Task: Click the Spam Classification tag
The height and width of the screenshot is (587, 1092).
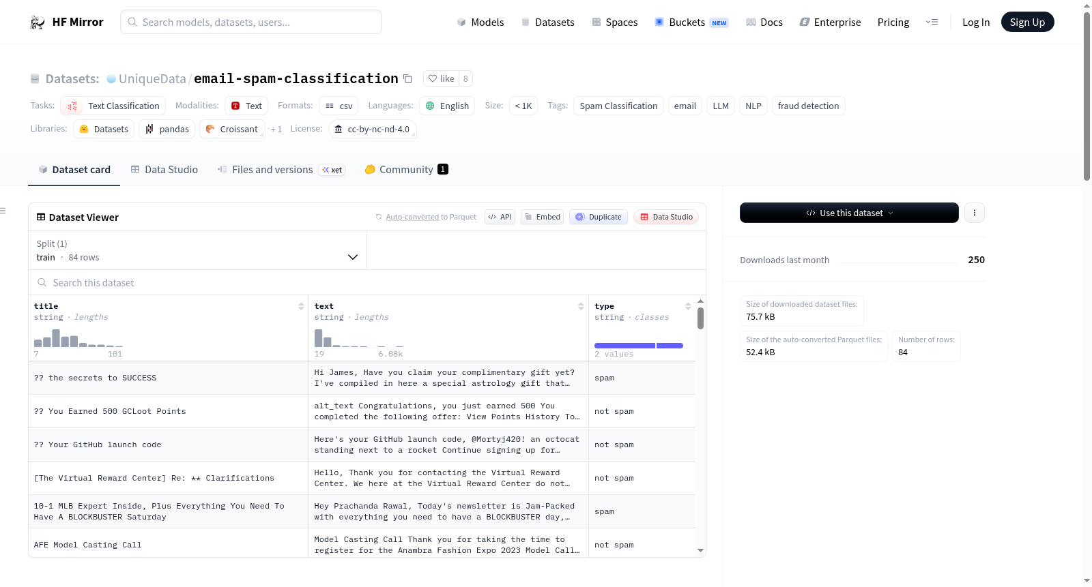Action: click(x=618, y=106)
